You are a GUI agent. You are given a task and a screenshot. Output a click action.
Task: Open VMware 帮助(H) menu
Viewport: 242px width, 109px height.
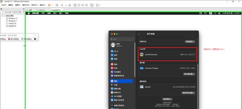42,5
